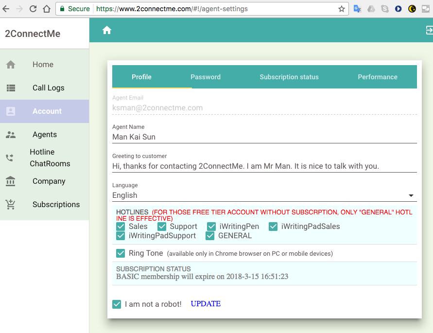Go to Home in the sidebar
The image size is (433, 333).
point(44,64)
